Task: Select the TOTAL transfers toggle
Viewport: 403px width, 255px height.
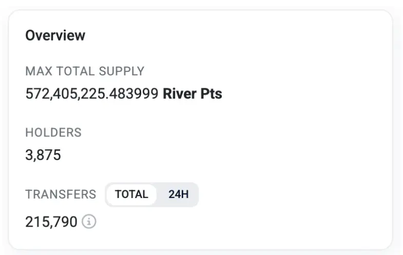Action: (x=131, y=194)
